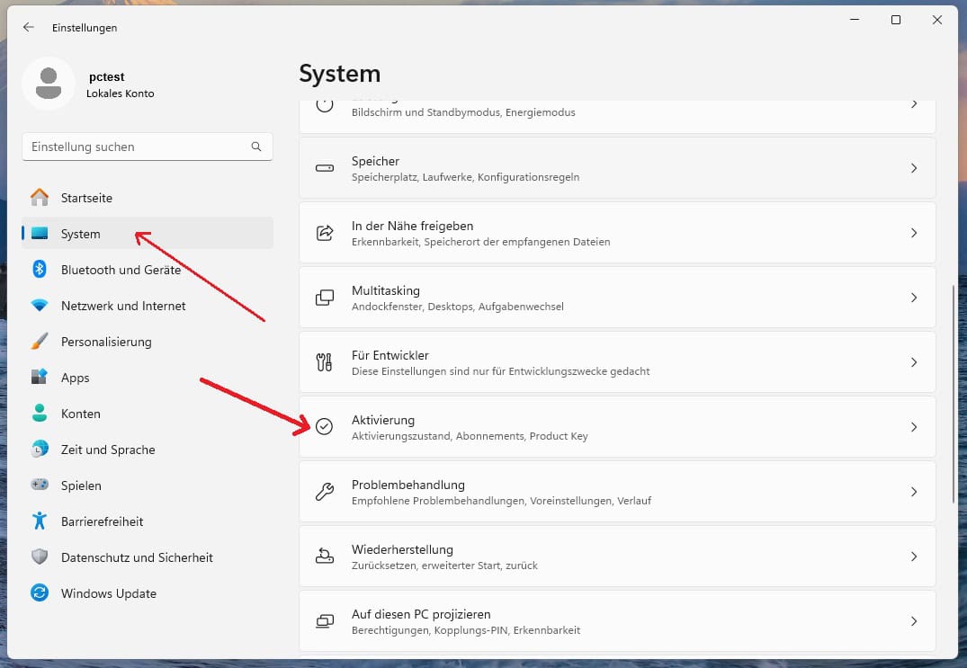Image resolution: width=967 pixels, height=668 pixels.
Task: Click the Einstellung suchen search field
Action: click(135, 147)
